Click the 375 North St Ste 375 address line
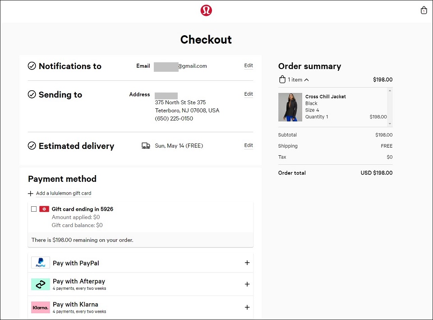 [x=180, y=102]
